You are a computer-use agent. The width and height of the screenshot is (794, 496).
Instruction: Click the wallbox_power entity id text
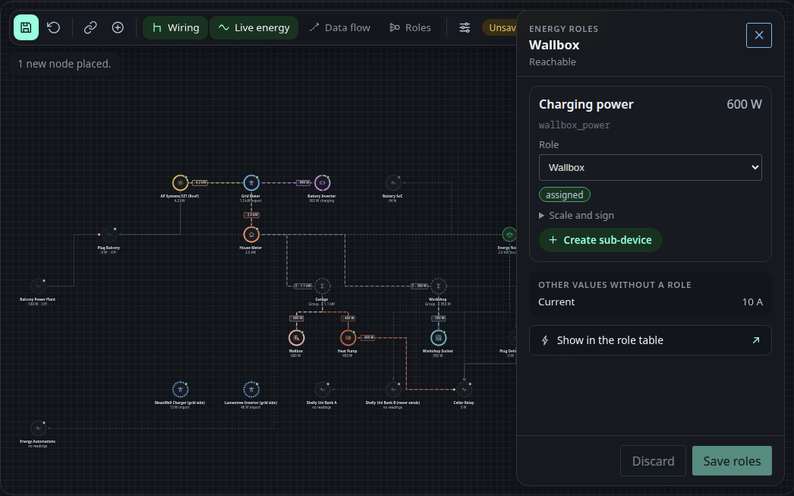coord(574,125)
